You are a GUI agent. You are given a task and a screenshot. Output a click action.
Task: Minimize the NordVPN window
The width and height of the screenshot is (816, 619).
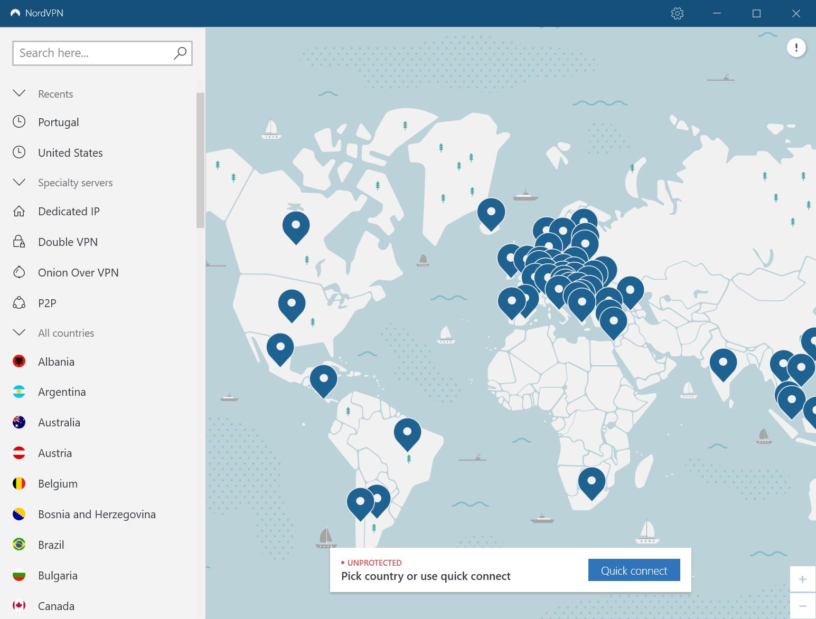tap(717, 13)
